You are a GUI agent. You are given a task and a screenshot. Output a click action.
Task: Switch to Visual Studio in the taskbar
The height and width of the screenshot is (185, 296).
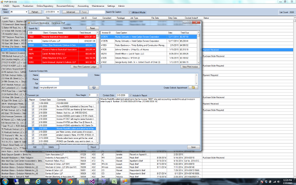point(92,181)
